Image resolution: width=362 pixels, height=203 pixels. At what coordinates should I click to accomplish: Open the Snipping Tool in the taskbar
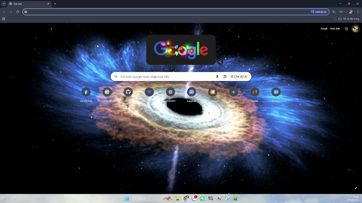coord(227,198)
